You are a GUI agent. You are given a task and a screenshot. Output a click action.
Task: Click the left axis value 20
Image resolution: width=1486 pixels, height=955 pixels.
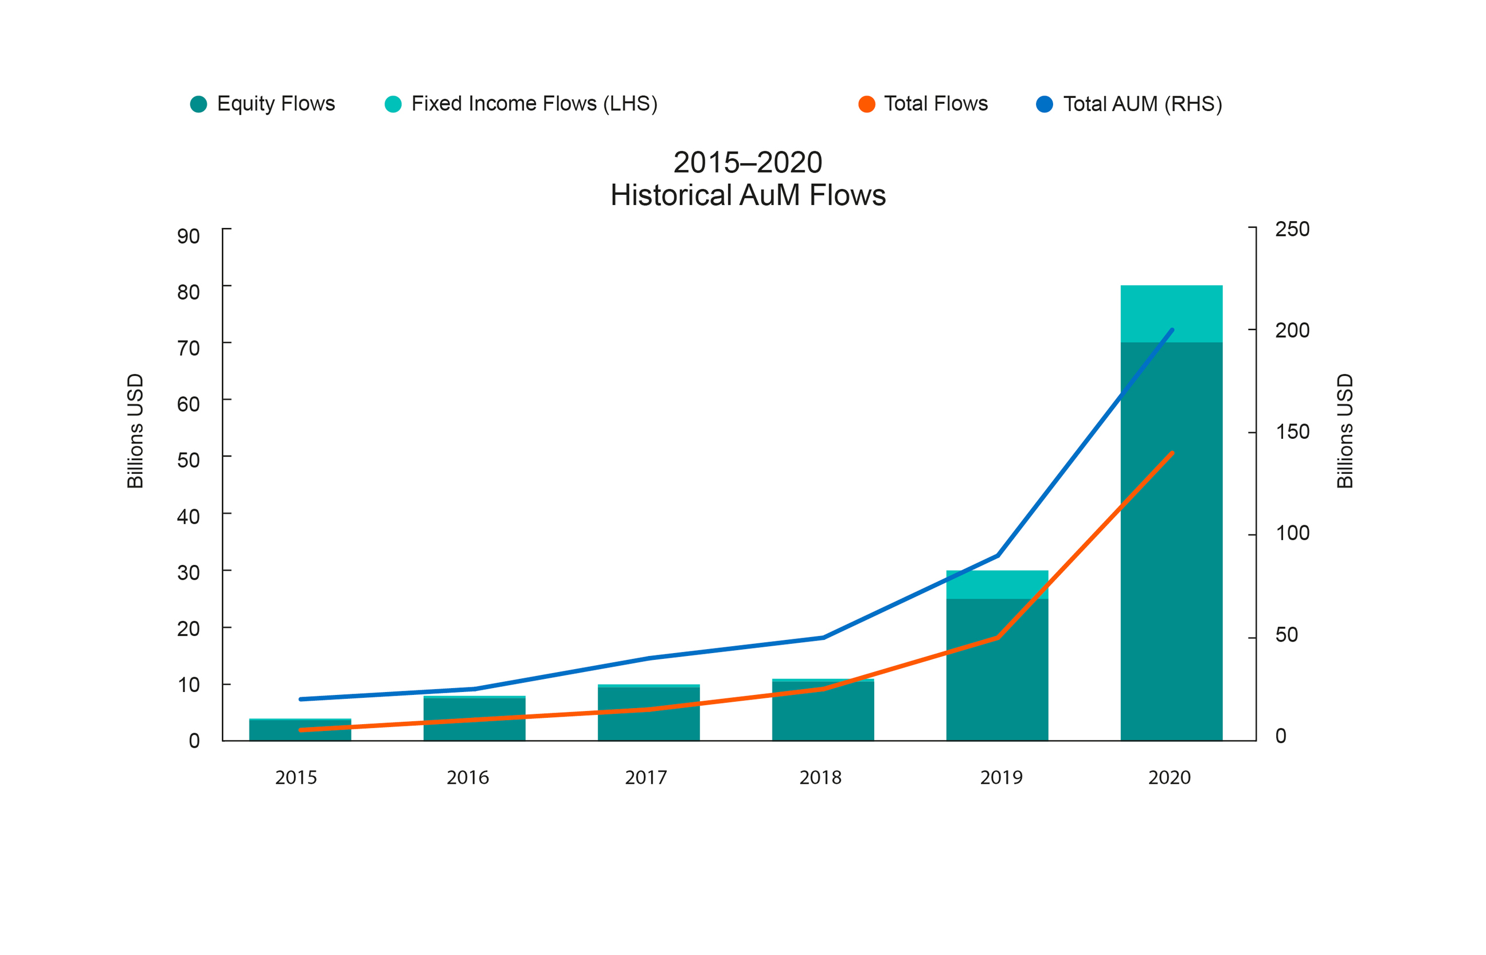189,630
